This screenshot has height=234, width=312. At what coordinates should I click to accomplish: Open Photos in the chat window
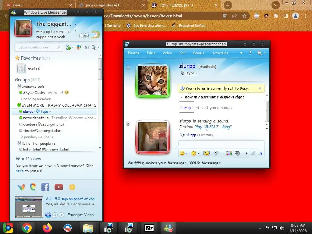pyautogui.click(x=133, y=53)
